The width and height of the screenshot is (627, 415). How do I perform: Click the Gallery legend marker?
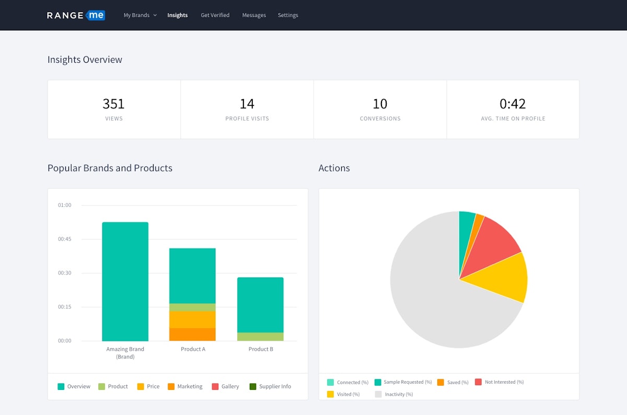[215, 386]
